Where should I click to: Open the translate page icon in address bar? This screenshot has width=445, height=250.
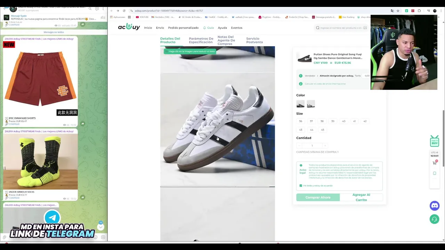point(392,11)
